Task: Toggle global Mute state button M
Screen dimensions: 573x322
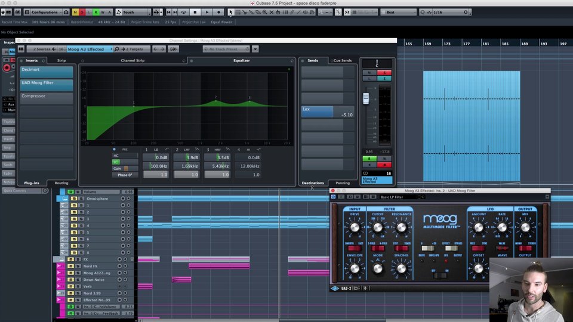Action: (x=75, y=12)
